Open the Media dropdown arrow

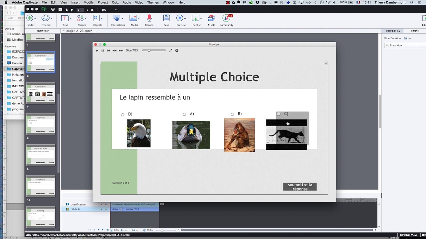139,18
